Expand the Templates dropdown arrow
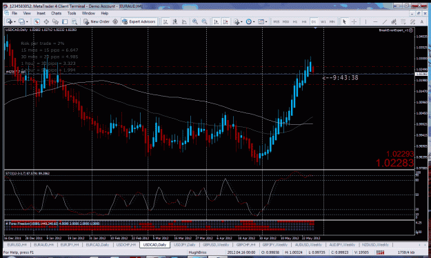 [x=266, y=21]
